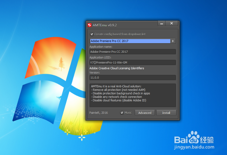227x155 pixels.
Task: Click the Application name: label
Action: (101, 47)
